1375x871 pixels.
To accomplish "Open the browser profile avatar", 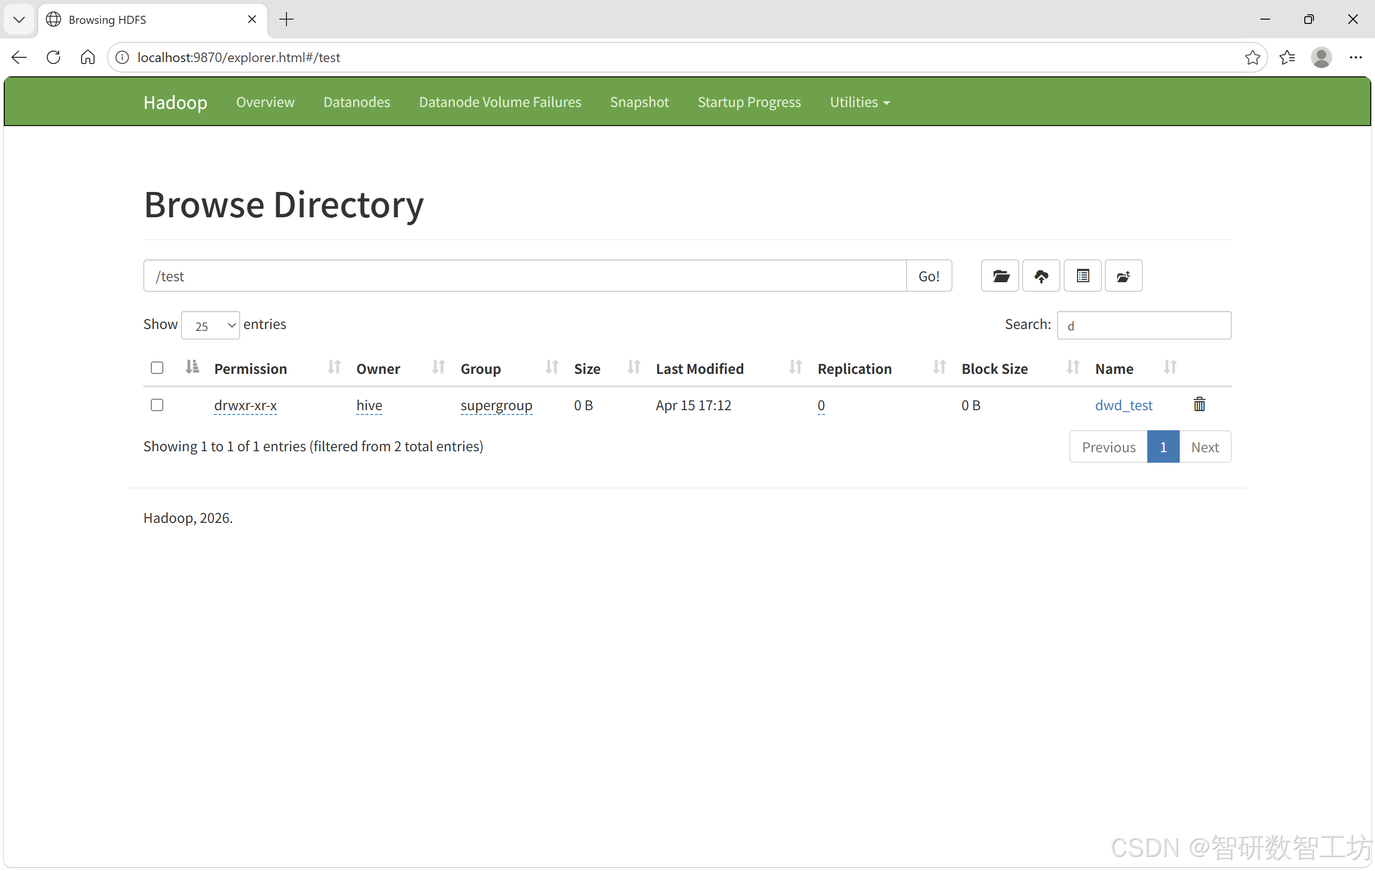I will coord(1322,57).
